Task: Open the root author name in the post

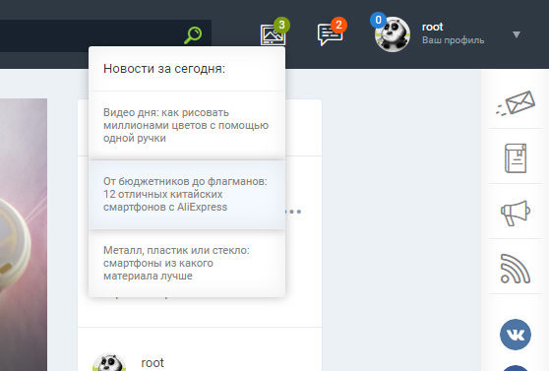Action: tap(152, 363)
